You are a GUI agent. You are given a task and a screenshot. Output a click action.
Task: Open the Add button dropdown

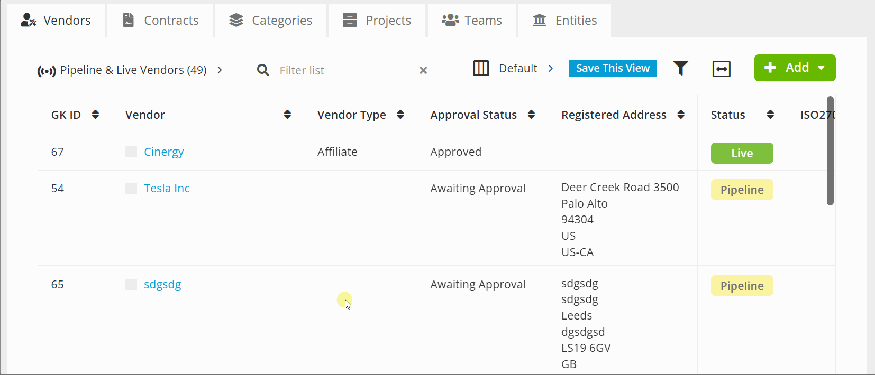pos(821,68)
